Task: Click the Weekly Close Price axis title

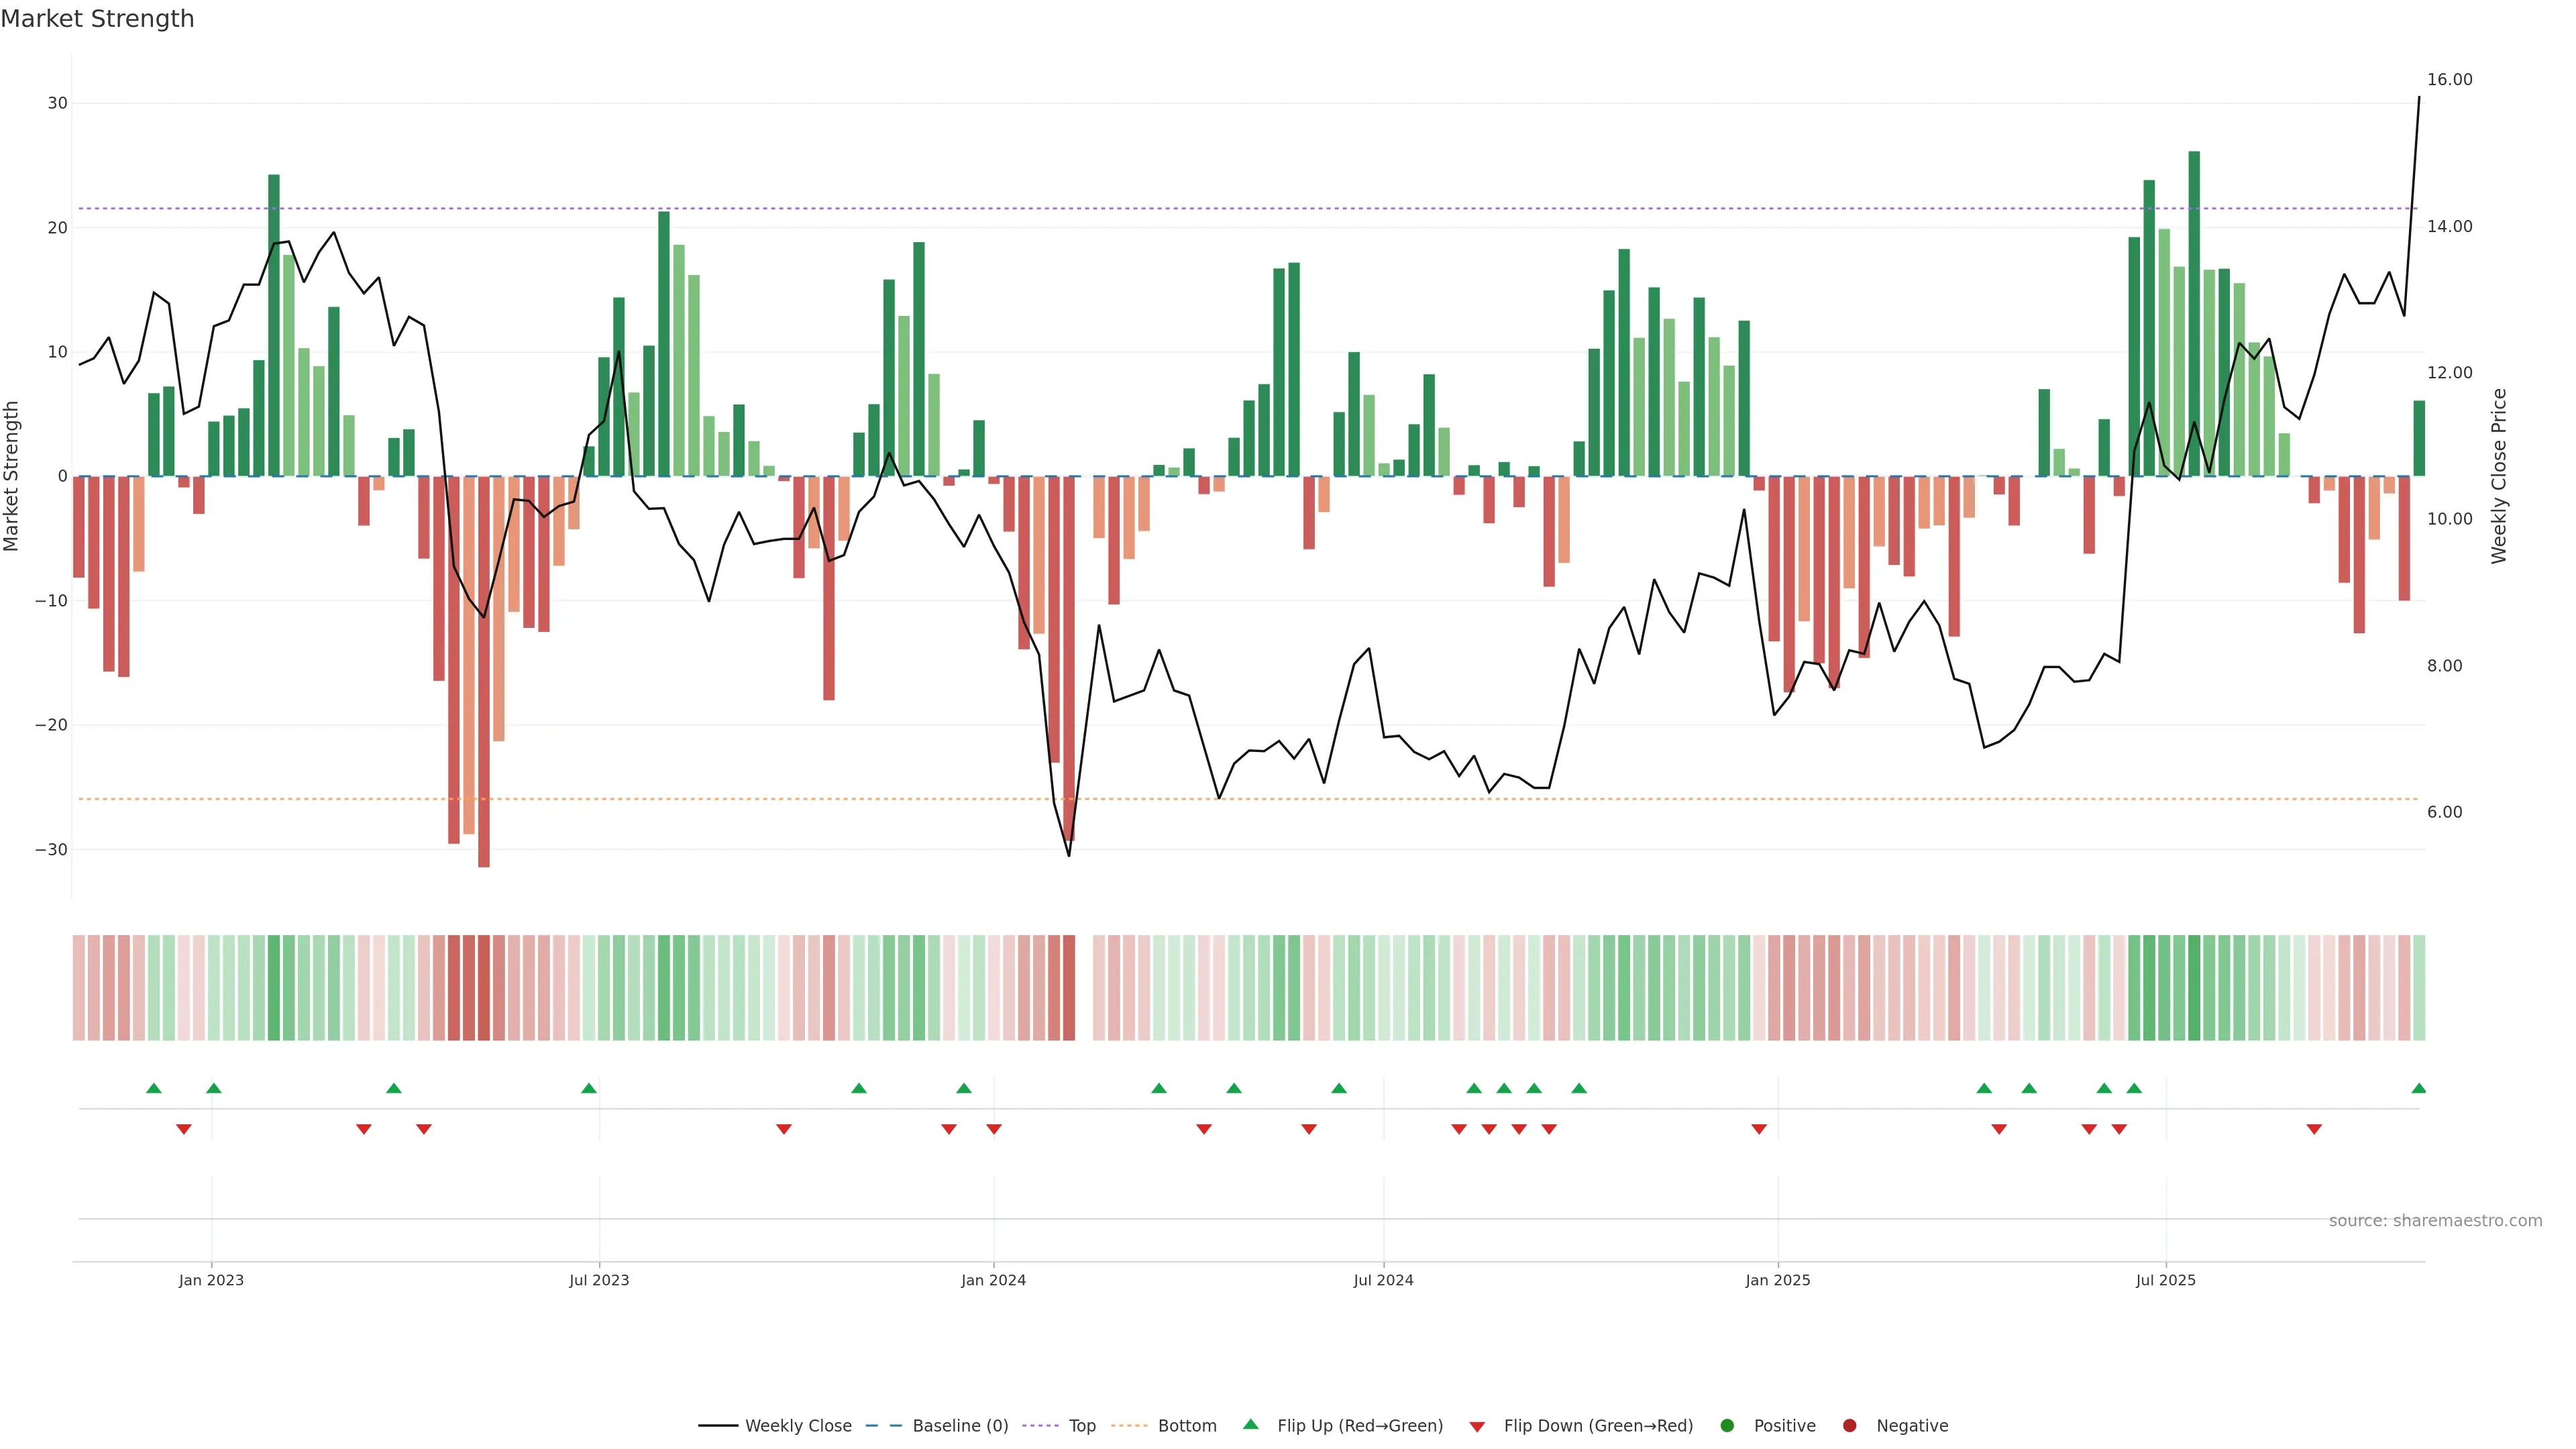Action: tap(2499, 476)
